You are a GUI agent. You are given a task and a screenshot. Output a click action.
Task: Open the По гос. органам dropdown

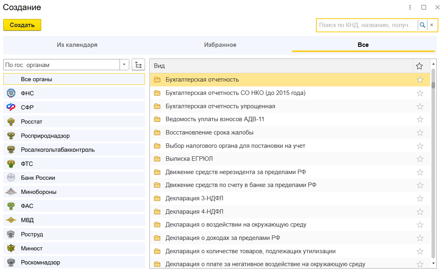tap(124, 65)
